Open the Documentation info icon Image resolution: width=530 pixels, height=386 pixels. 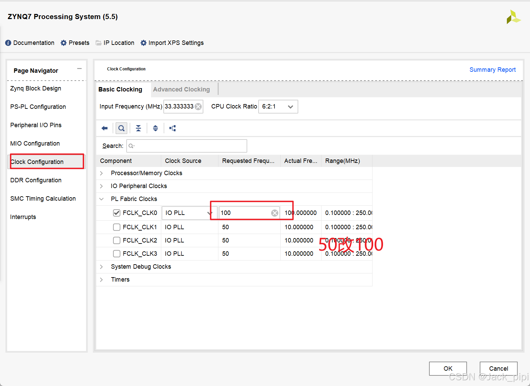click(x=8, y=43)
